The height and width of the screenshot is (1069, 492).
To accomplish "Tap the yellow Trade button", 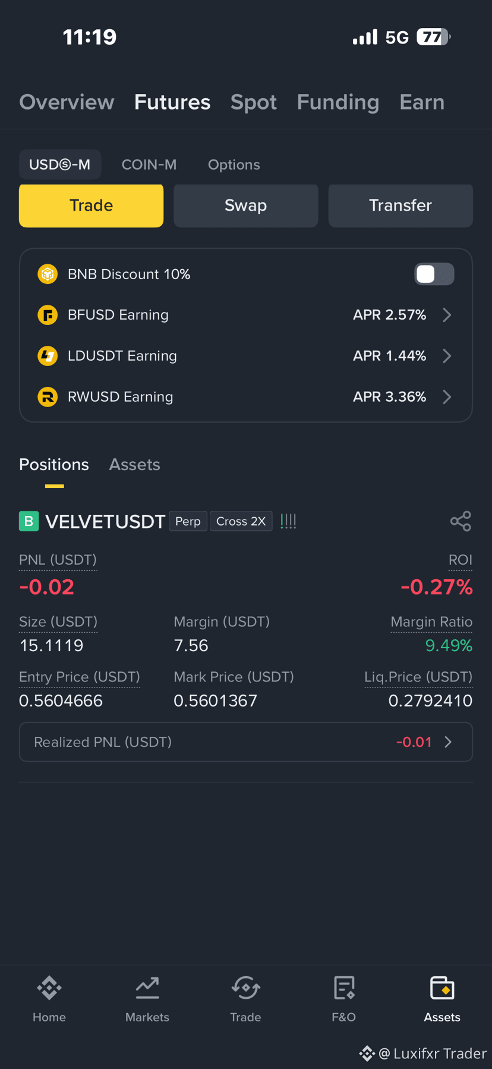I will click(92, 205).
